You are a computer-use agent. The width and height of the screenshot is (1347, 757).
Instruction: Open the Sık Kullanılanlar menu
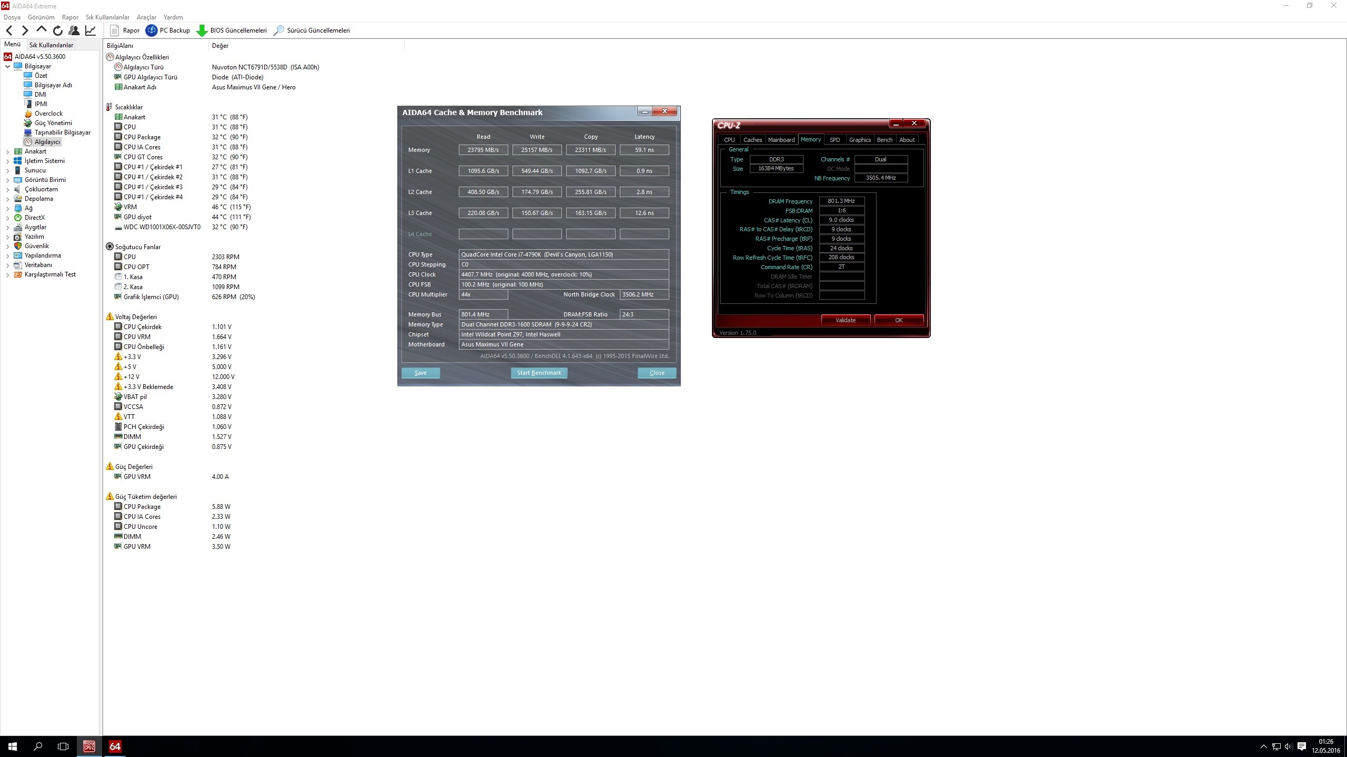(x=107, y=17)
